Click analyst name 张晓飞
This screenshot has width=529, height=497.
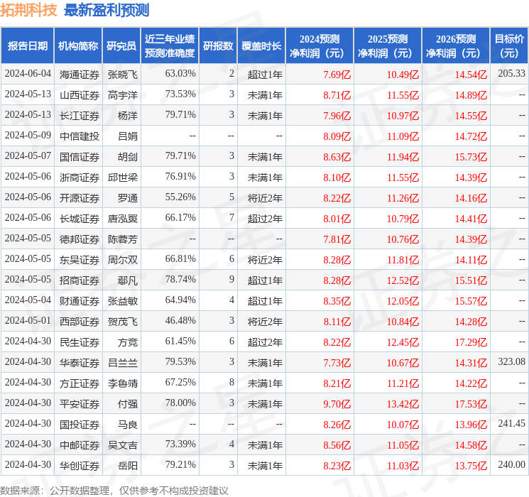click(122, 75)
